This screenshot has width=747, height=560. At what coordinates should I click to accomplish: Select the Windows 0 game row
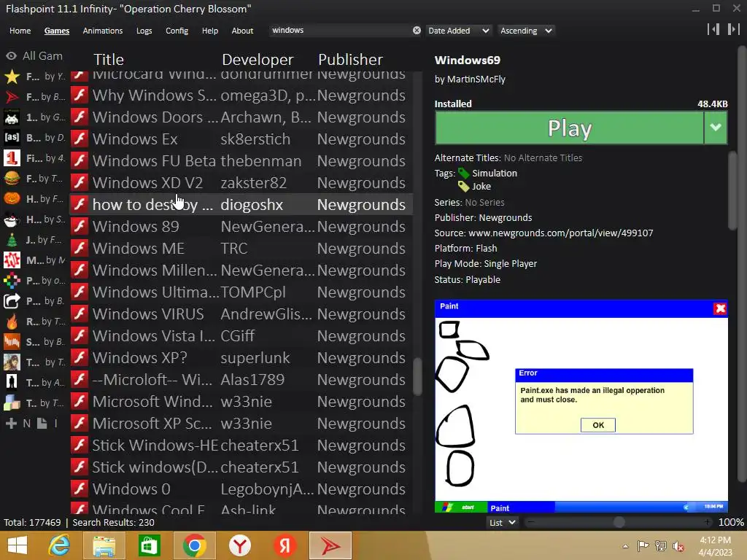click(241, 489)
